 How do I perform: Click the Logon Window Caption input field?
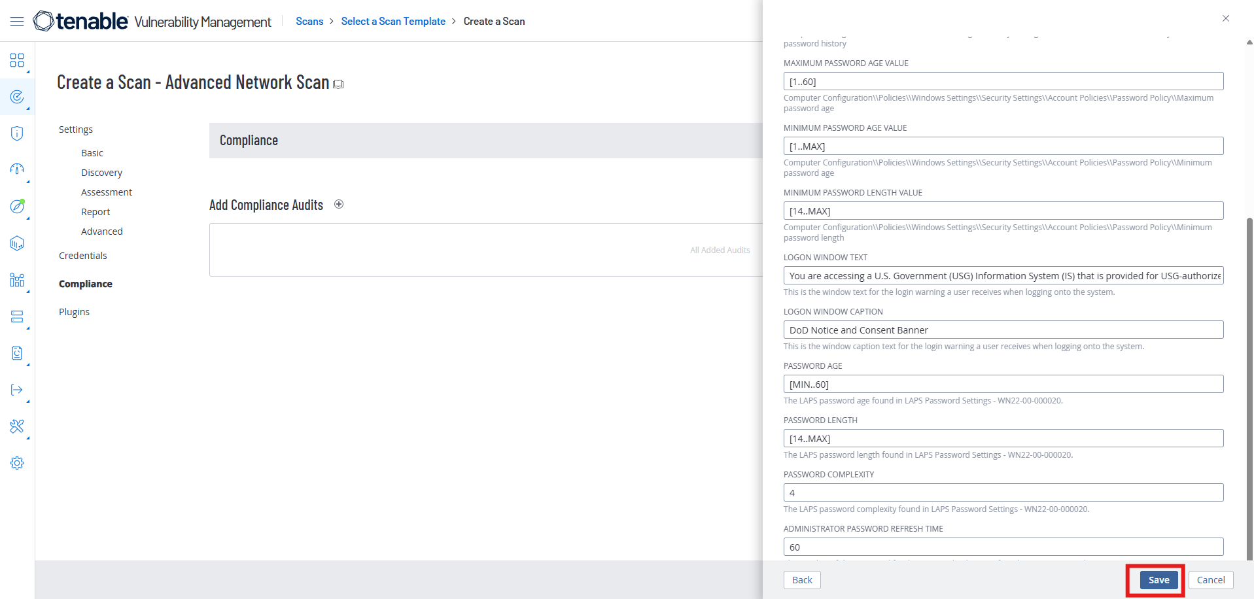tap(1003, 330)
